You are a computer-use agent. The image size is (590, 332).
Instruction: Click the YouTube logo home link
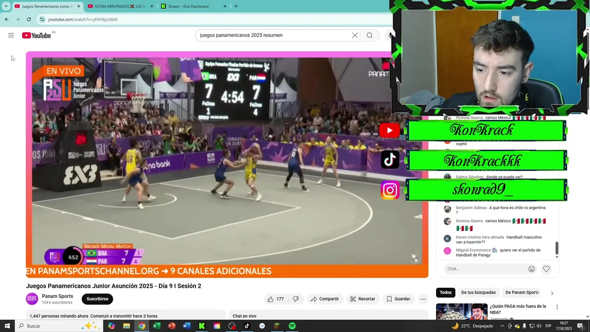point(36,36)
